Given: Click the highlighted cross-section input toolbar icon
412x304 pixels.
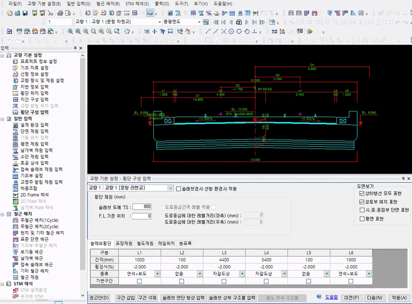Looking at the screenshot, I should point(150,13).
